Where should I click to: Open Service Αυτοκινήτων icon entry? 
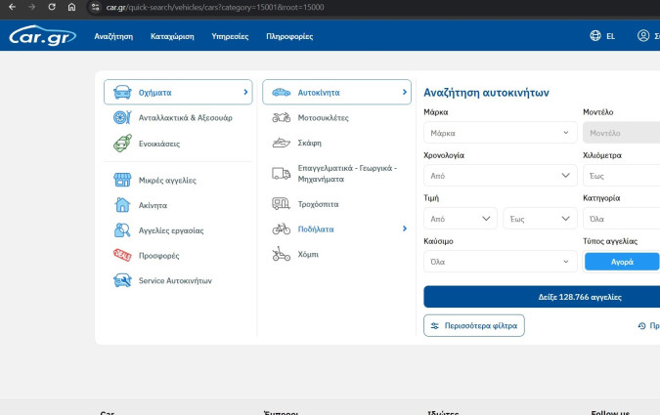click(x=122, y=280)
